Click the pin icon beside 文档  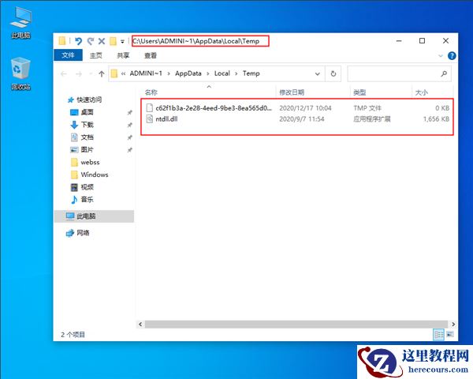130,137
